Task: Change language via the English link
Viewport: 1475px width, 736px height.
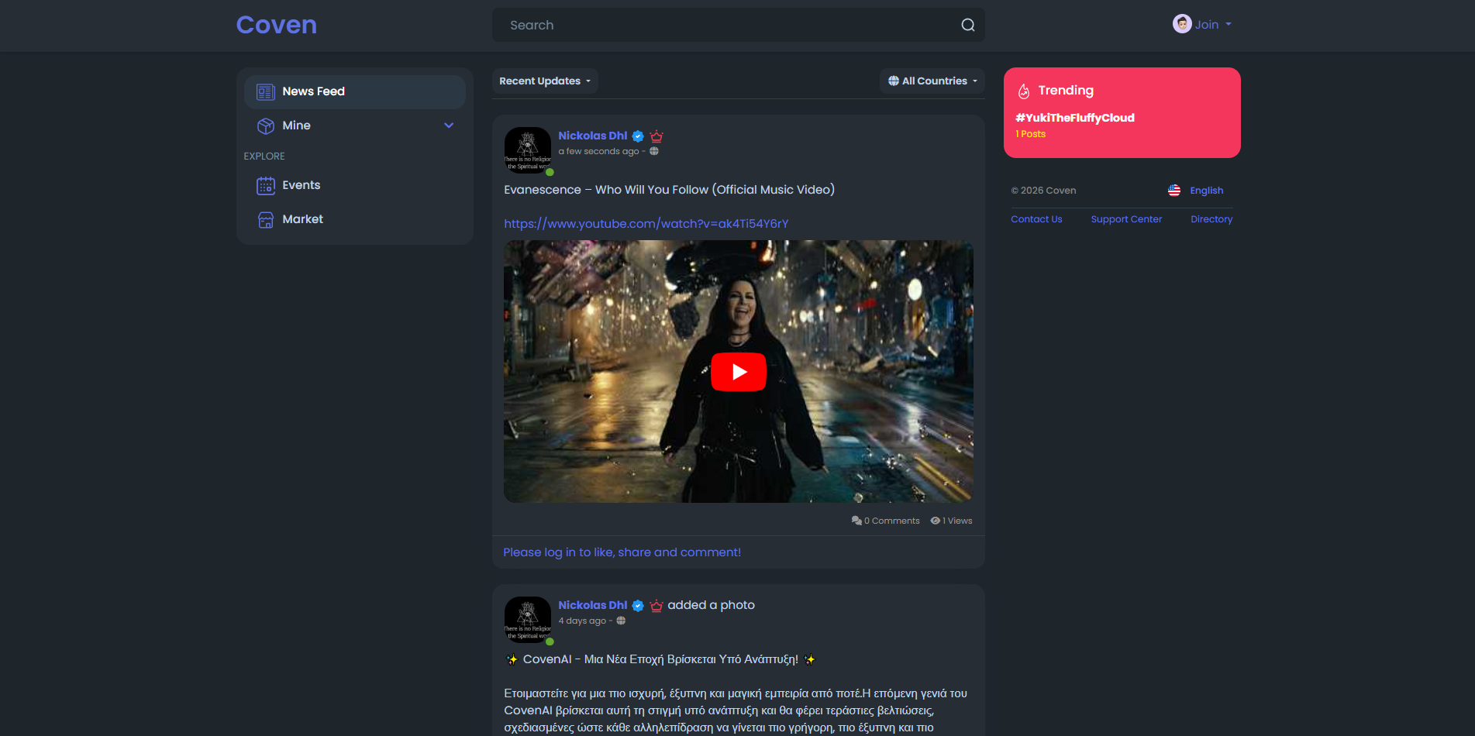Action: [x=1207, y=191]
